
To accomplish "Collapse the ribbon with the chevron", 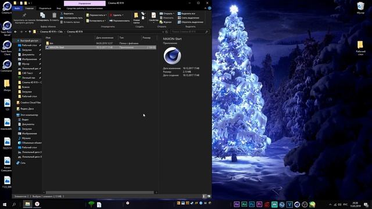I will click(205, 8).
